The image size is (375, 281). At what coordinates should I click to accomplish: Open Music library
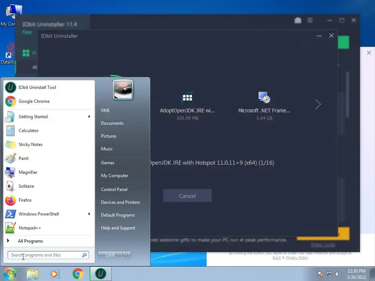[x=107, y=149]
